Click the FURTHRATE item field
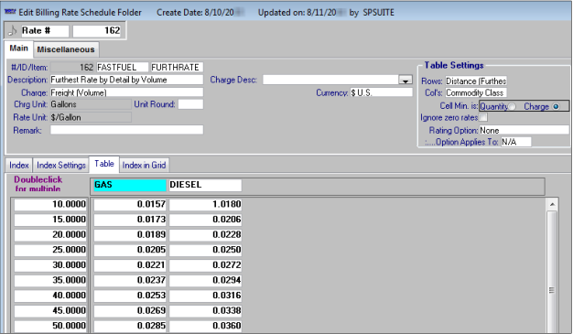The width and height of the screenshot is (573, 334). (x=177, y=67)
